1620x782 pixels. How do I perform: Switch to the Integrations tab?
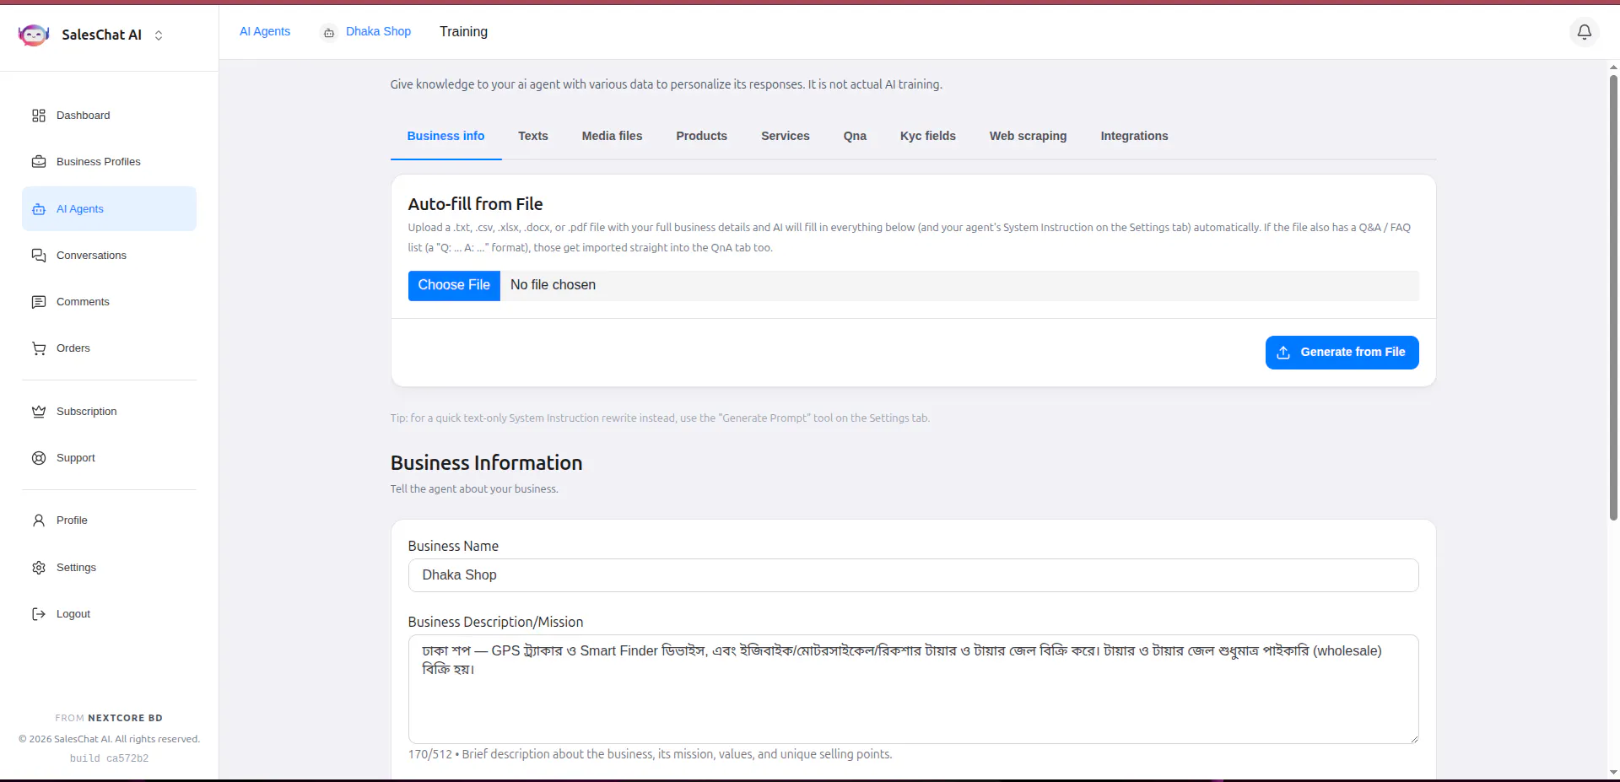pos(1134,136)
